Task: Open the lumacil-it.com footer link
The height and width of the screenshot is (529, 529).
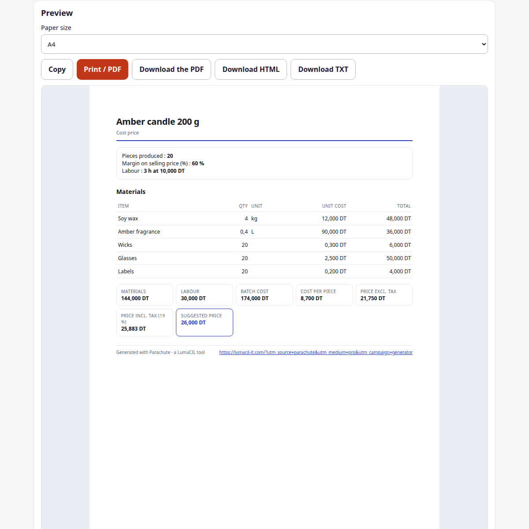Action: coord(316,352)
